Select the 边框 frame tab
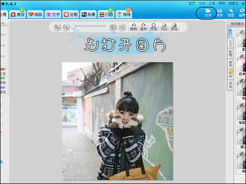246x184 pixels. point(71,14)
